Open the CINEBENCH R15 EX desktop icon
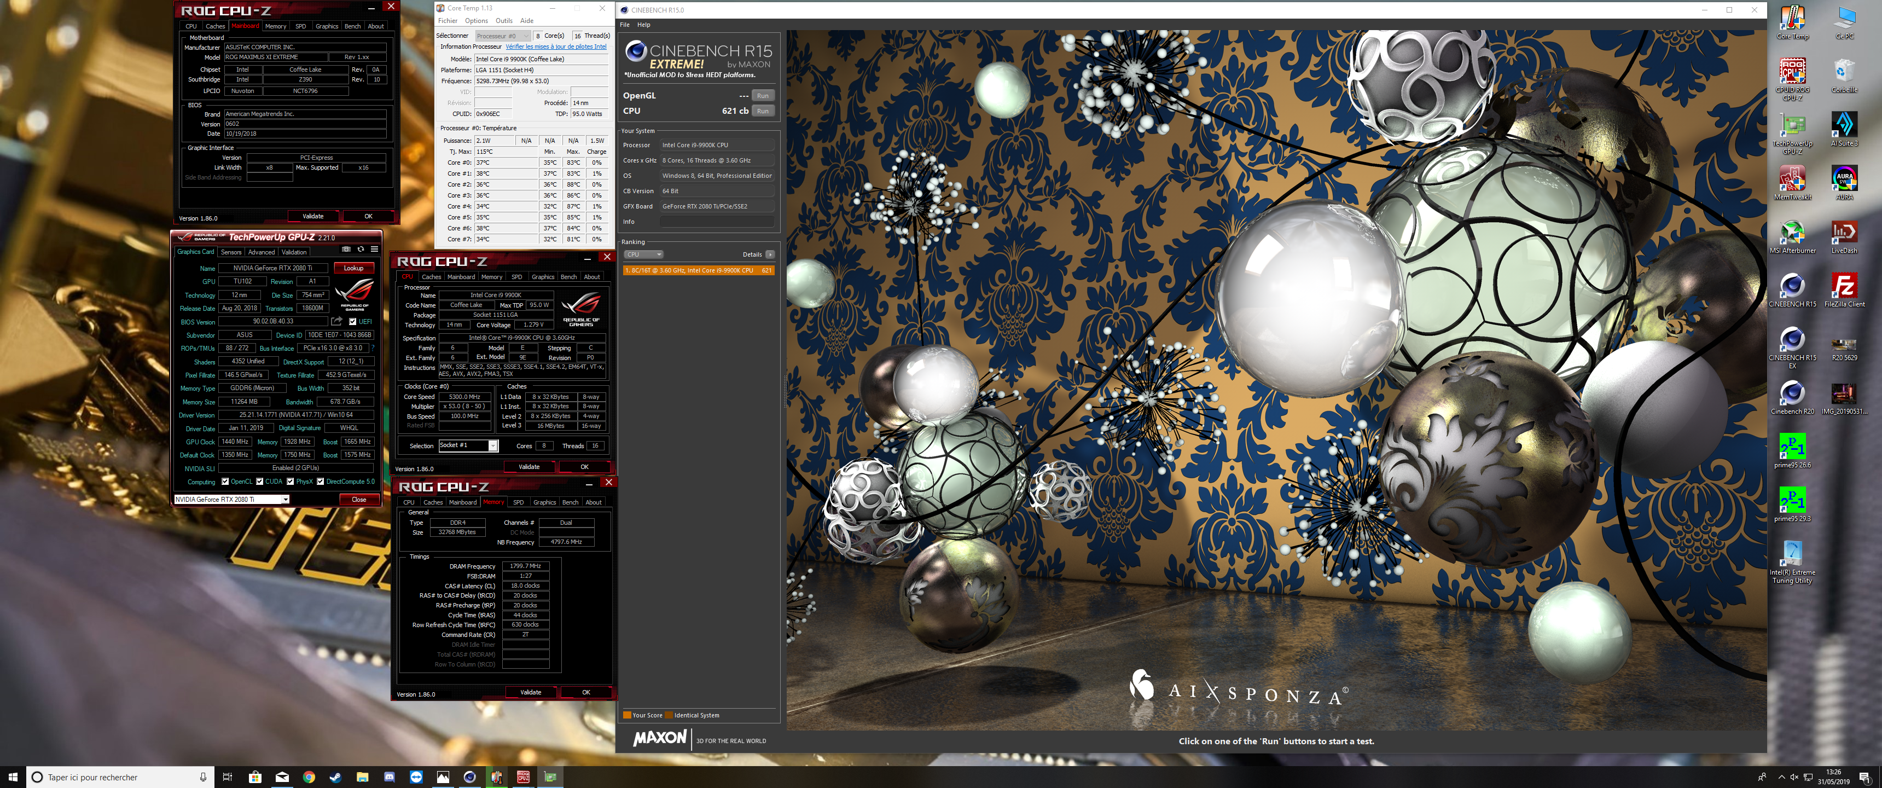This screenshot has width=1882, height=788. pyautogui.click(x=1792, y=348)
